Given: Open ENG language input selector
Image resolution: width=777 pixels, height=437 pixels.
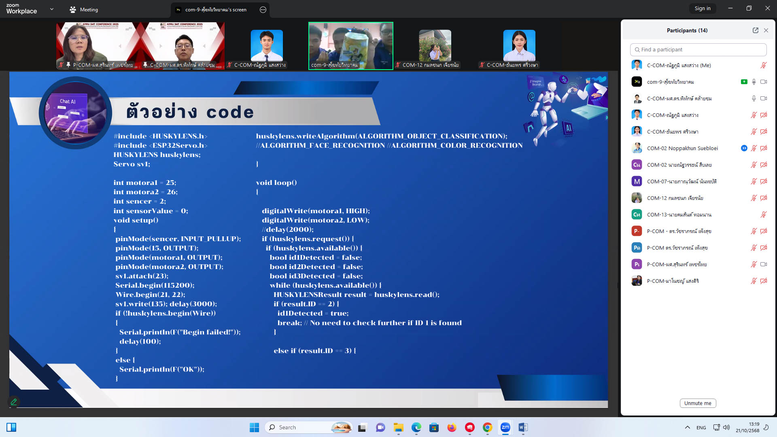Looking at the screenshot, I should [x=701, y=427].
